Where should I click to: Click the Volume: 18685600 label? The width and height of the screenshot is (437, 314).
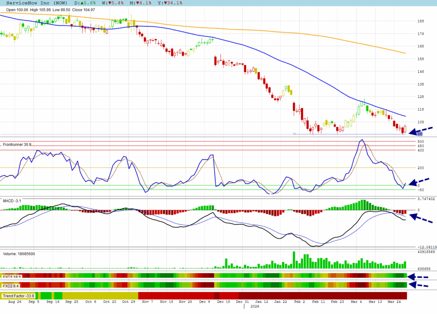19,254
